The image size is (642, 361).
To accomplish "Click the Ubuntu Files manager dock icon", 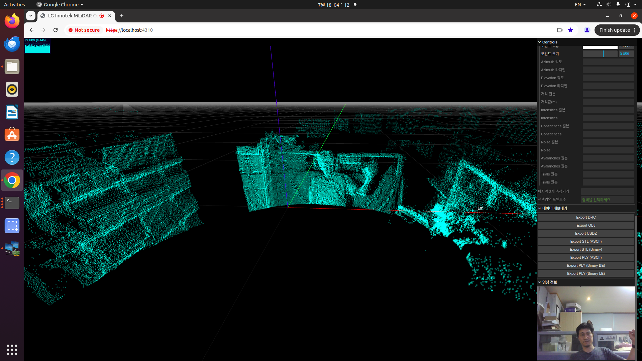I will (x=12, y=67).
